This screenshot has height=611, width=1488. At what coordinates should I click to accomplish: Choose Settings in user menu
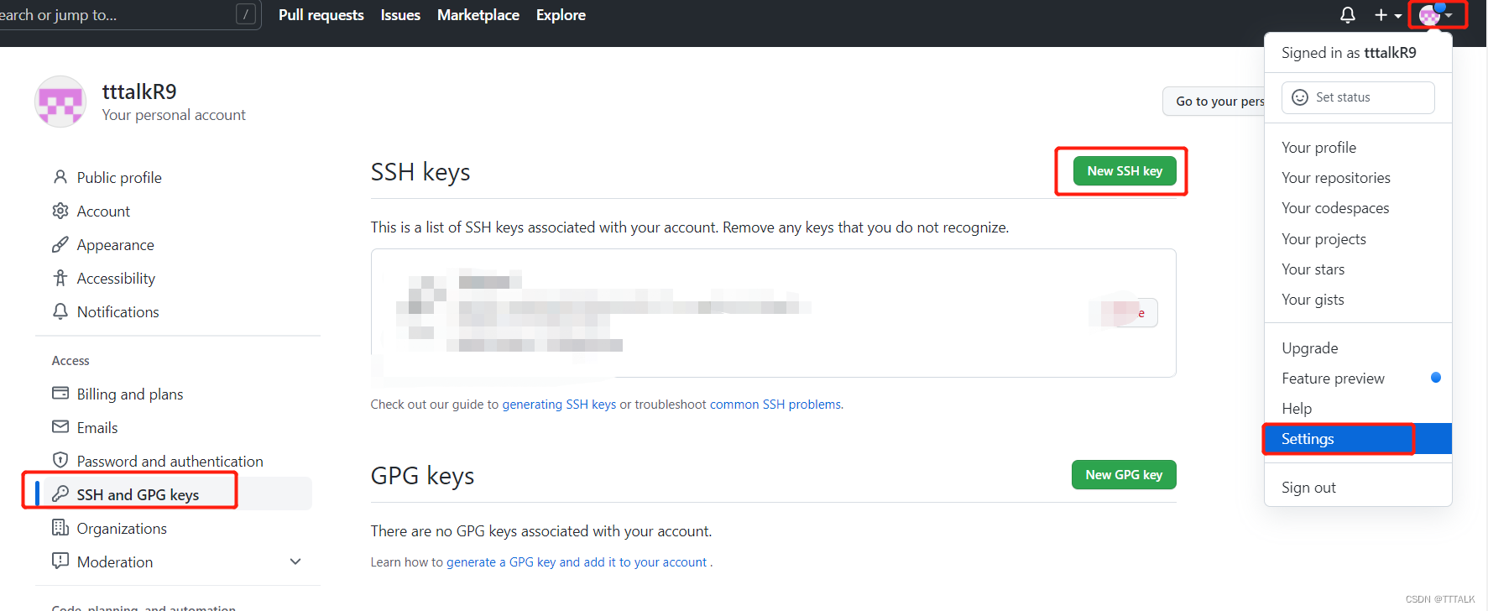[x=1358, y=439]
